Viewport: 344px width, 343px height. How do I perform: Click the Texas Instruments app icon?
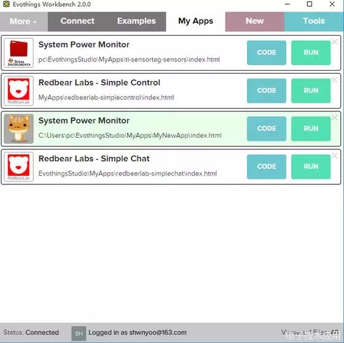19,53
